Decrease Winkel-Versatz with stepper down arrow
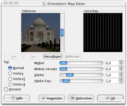This screenshot has width=127, height=106. [121, 70]
